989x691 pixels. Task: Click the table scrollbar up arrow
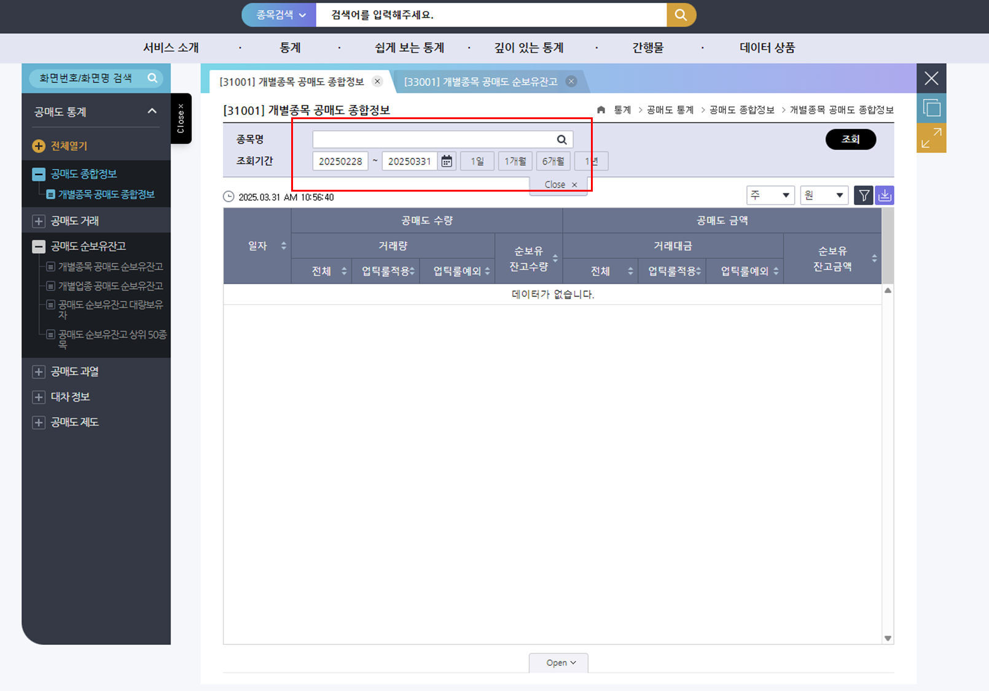pos(888,291)
